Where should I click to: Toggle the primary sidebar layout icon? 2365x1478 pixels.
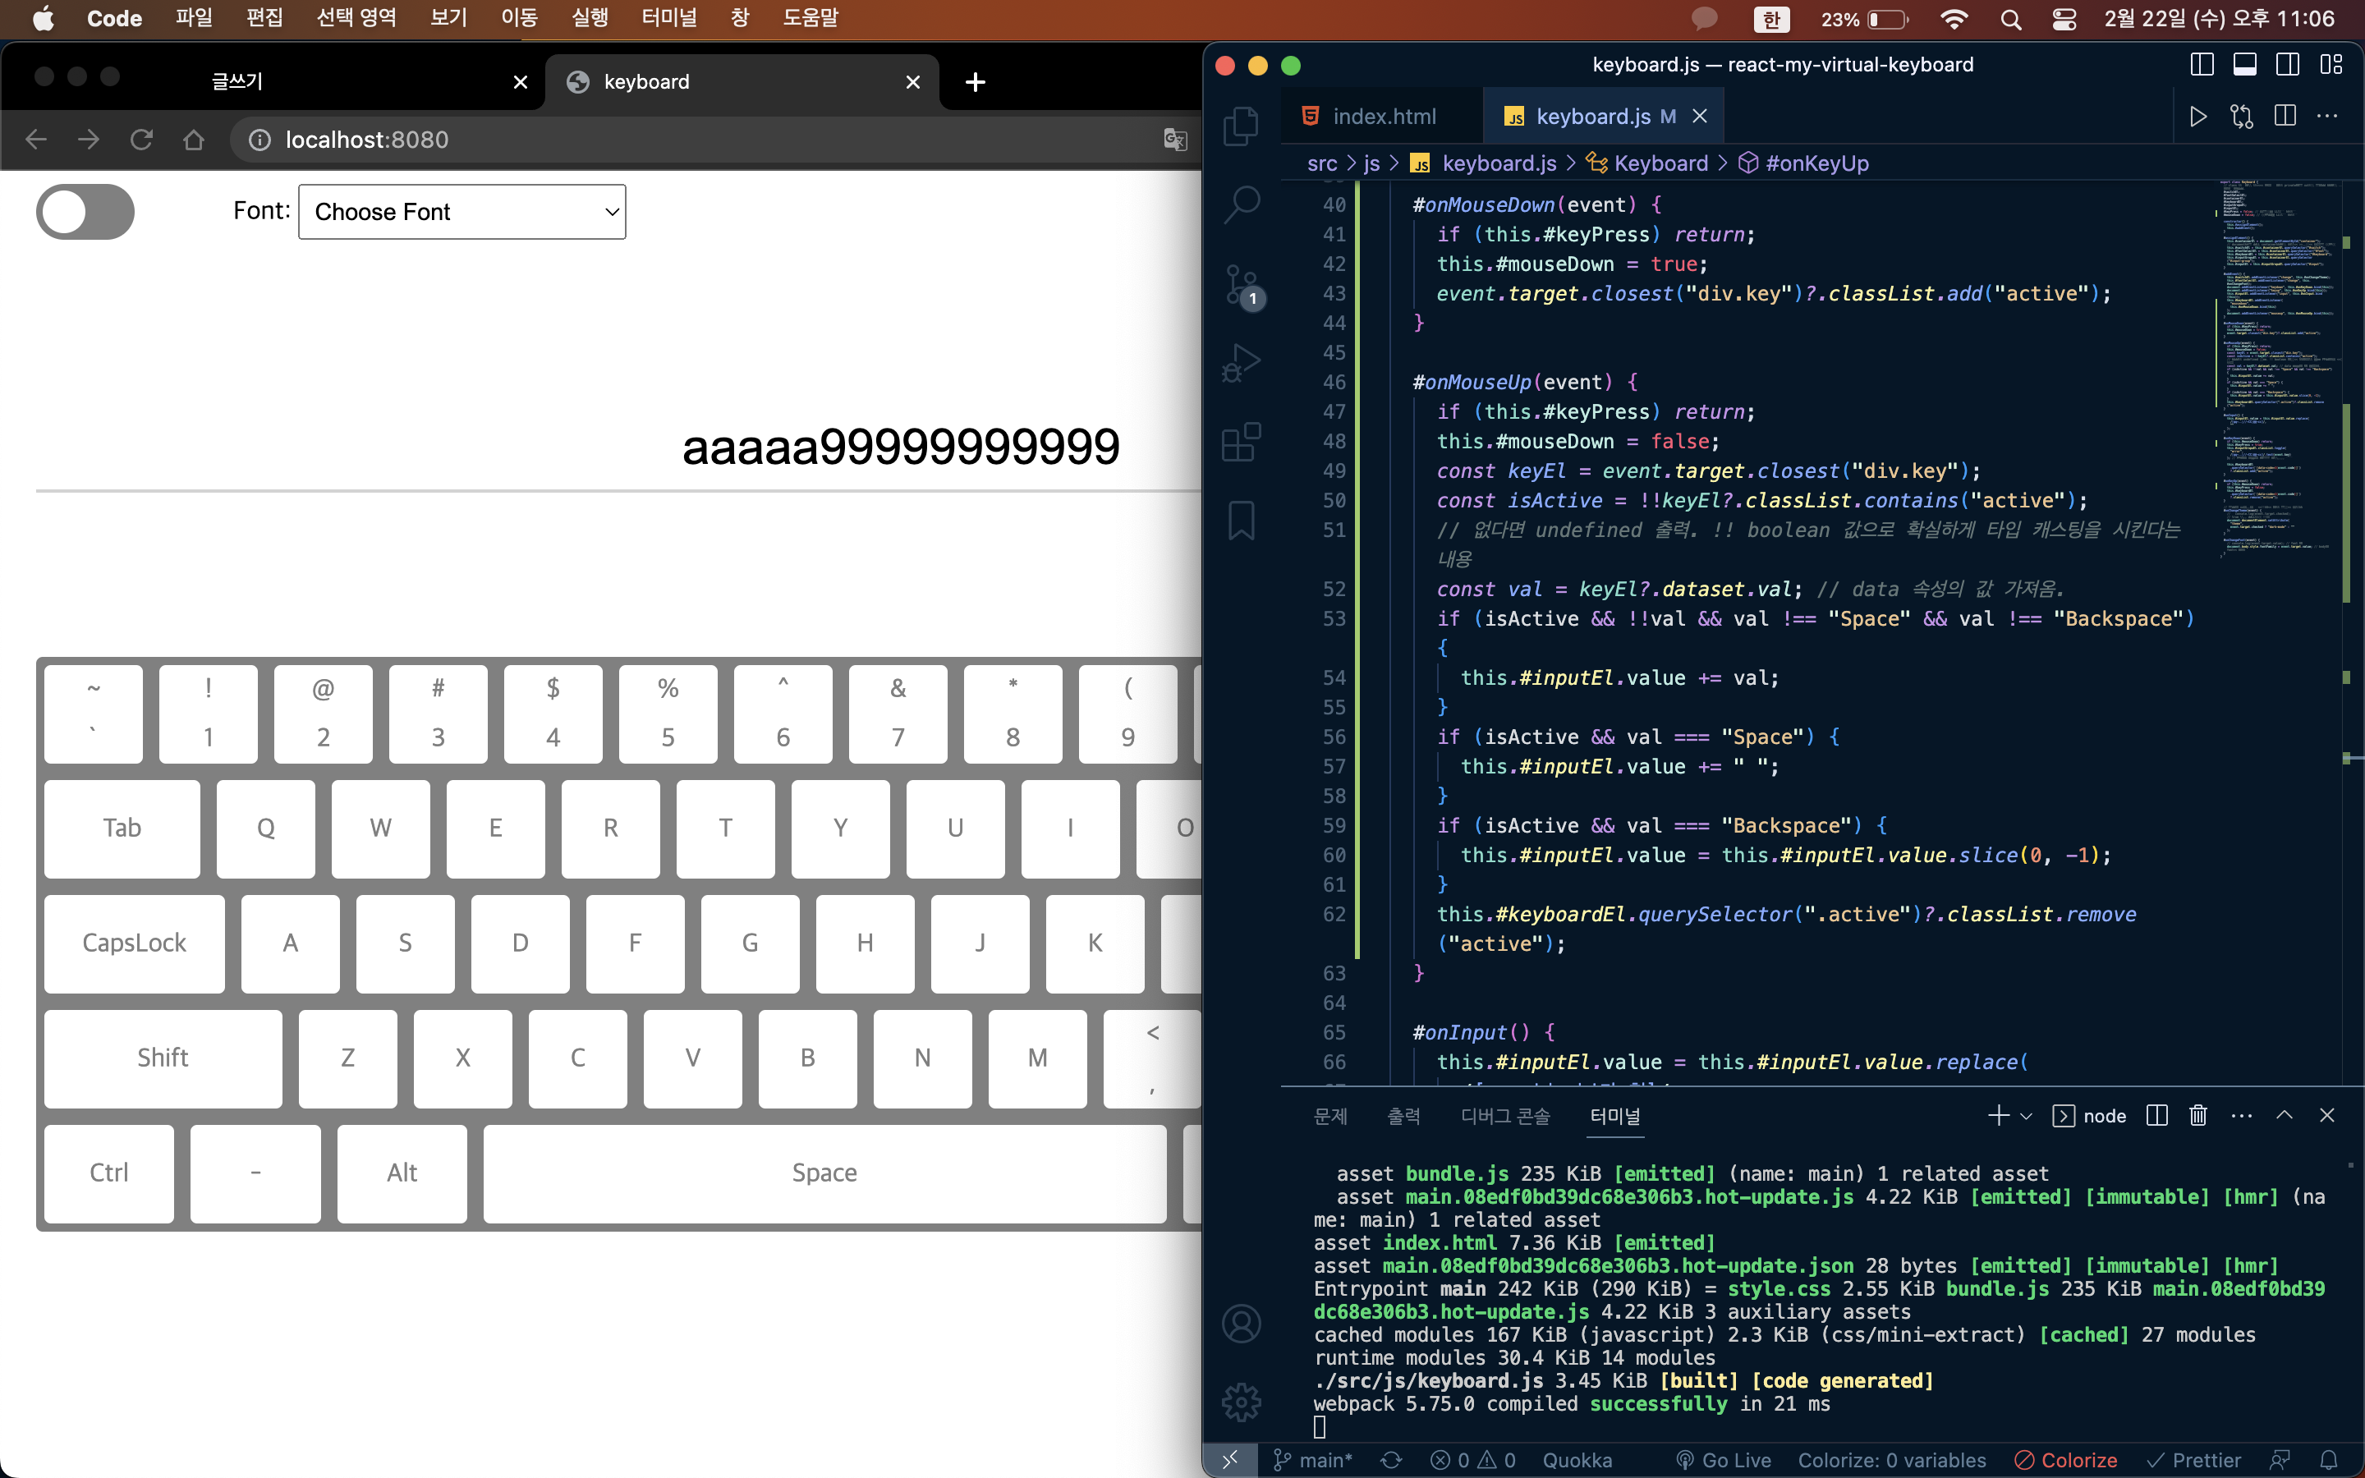point(2202,65)
